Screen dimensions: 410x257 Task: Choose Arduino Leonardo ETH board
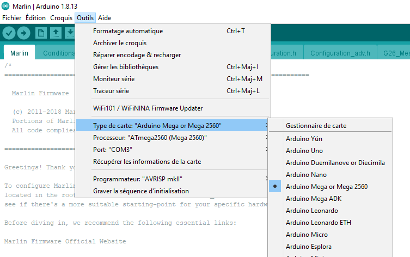(x=331, y=223)
